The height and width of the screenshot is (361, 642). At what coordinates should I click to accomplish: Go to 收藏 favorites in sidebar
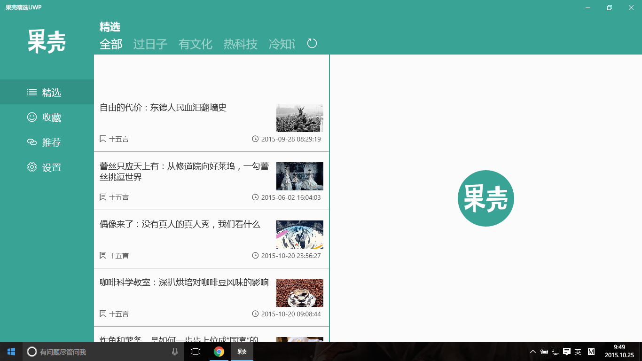(x=52, y=118)
